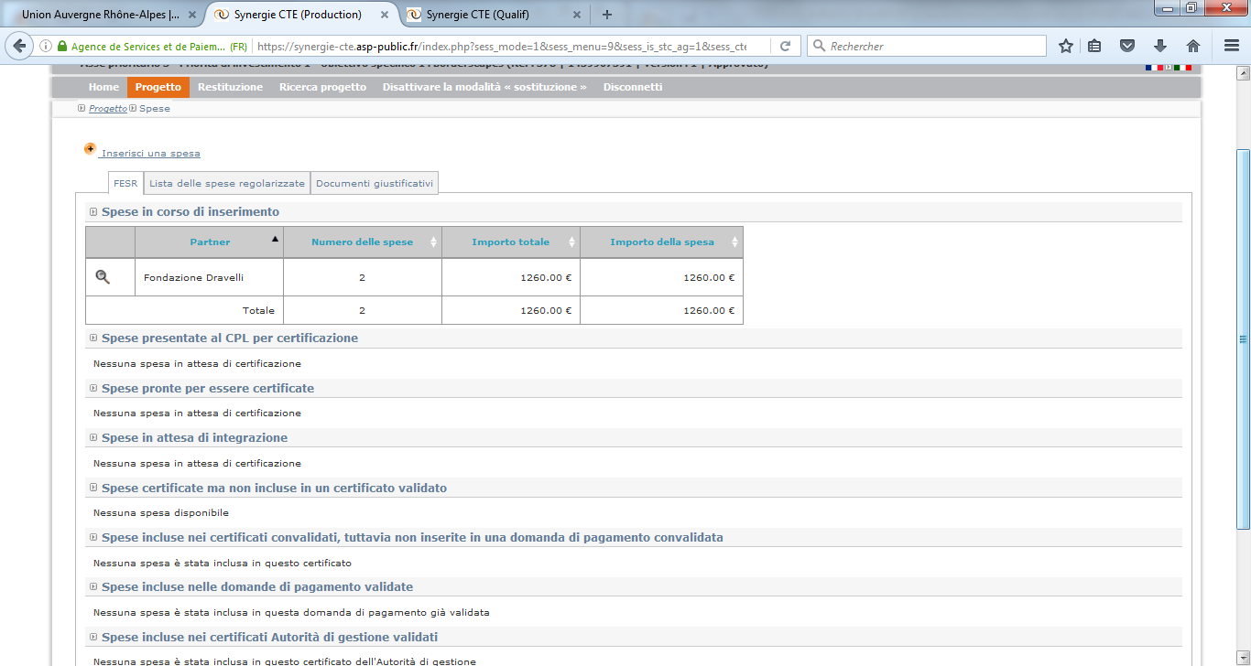Sort table by Partner column
Viewport: 1251px width, 666px height.
click(210, 242)
